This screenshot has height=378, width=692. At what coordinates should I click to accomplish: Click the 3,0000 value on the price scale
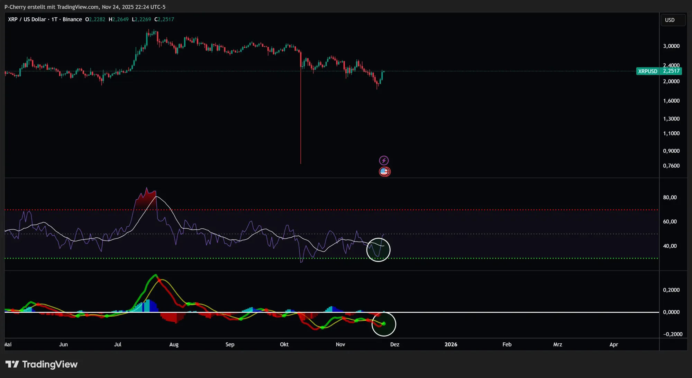pyautogui.click(x=671, y=45)
